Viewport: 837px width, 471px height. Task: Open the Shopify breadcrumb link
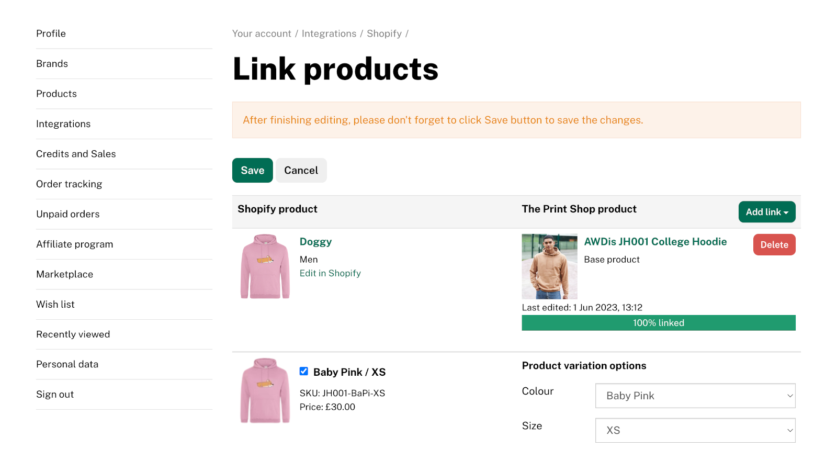coord(384,33)
